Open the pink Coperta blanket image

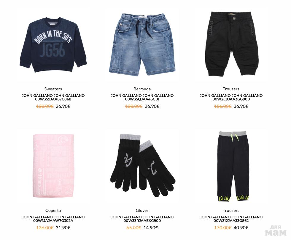tap(53, 166)
